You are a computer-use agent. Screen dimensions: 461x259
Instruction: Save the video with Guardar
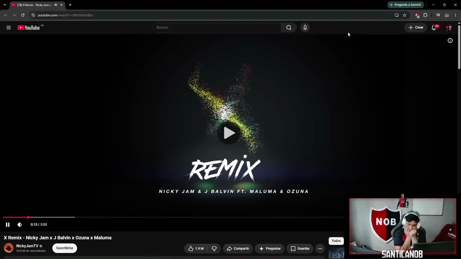click(300, 249)
